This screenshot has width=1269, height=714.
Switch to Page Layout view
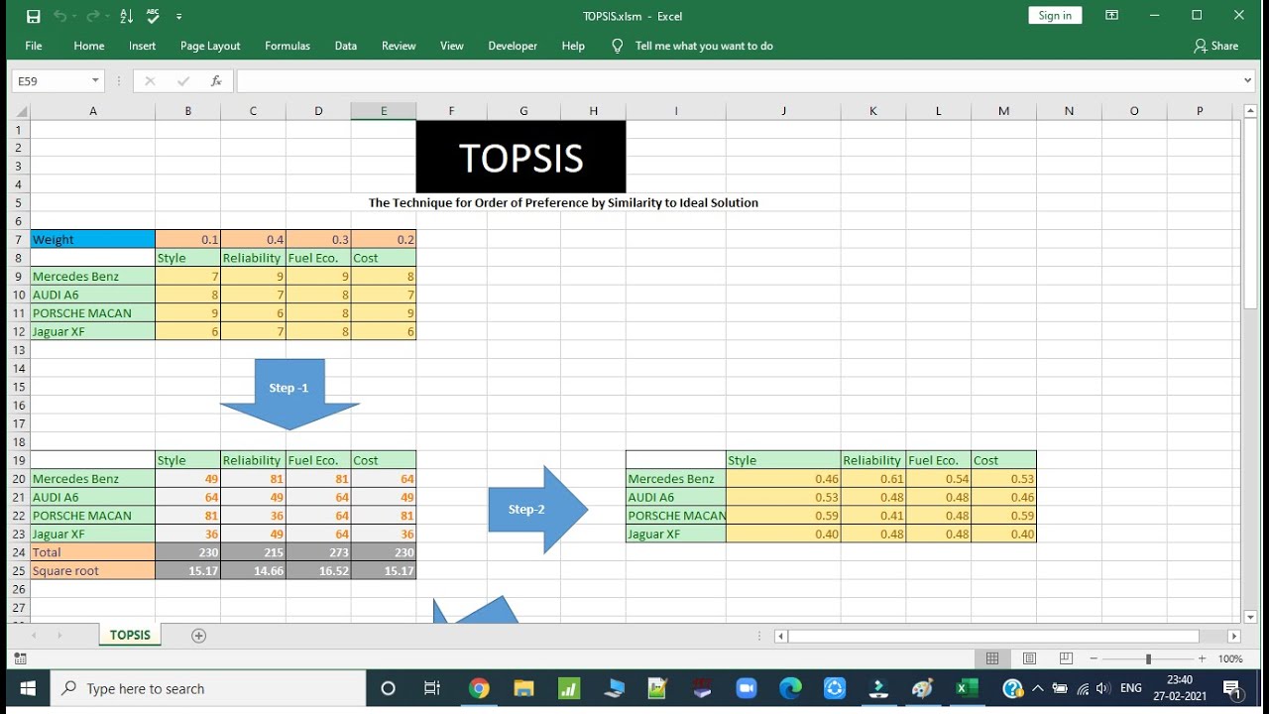tap(1029, 658)
